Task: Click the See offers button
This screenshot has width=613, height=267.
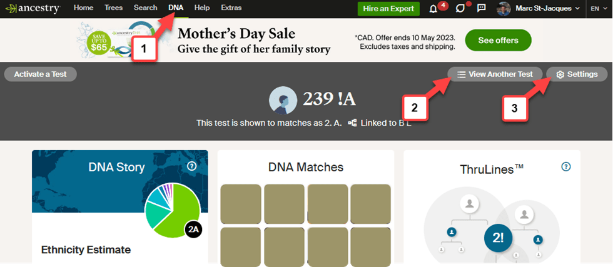Action: click(498, 40)
